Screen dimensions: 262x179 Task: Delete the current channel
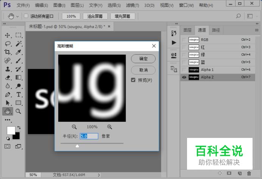point(249,173)
